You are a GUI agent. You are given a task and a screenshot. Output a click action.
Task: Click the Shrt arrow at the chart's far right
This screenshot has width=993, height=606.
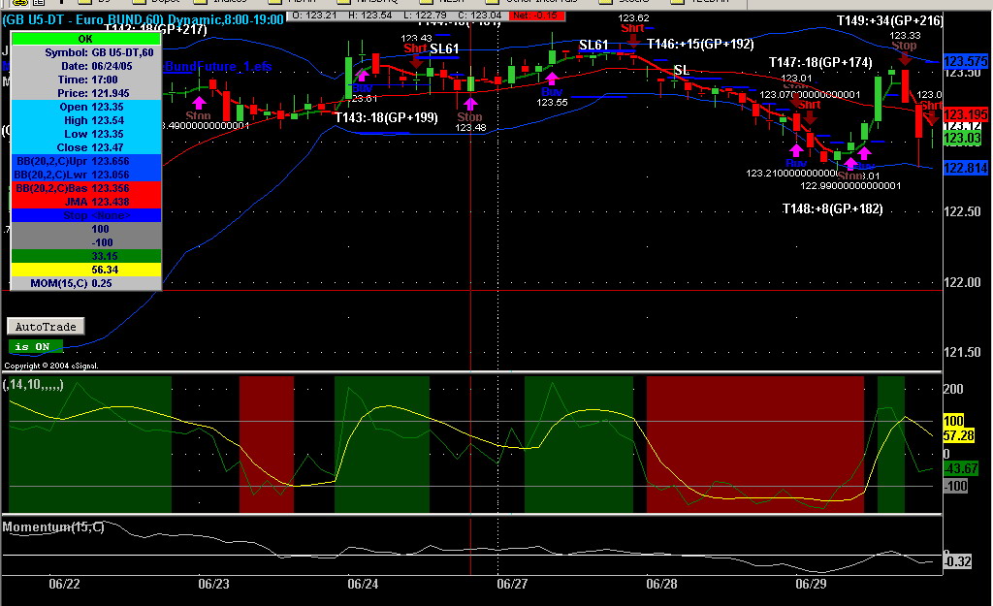pyautogui.click(x=930, y=116)
